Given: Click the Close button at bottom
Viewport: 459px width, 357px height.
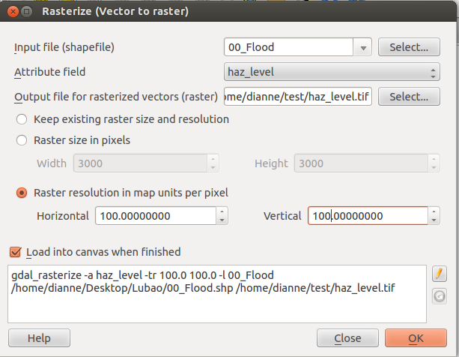Looking at the screenshot, I should click(347, 338).
